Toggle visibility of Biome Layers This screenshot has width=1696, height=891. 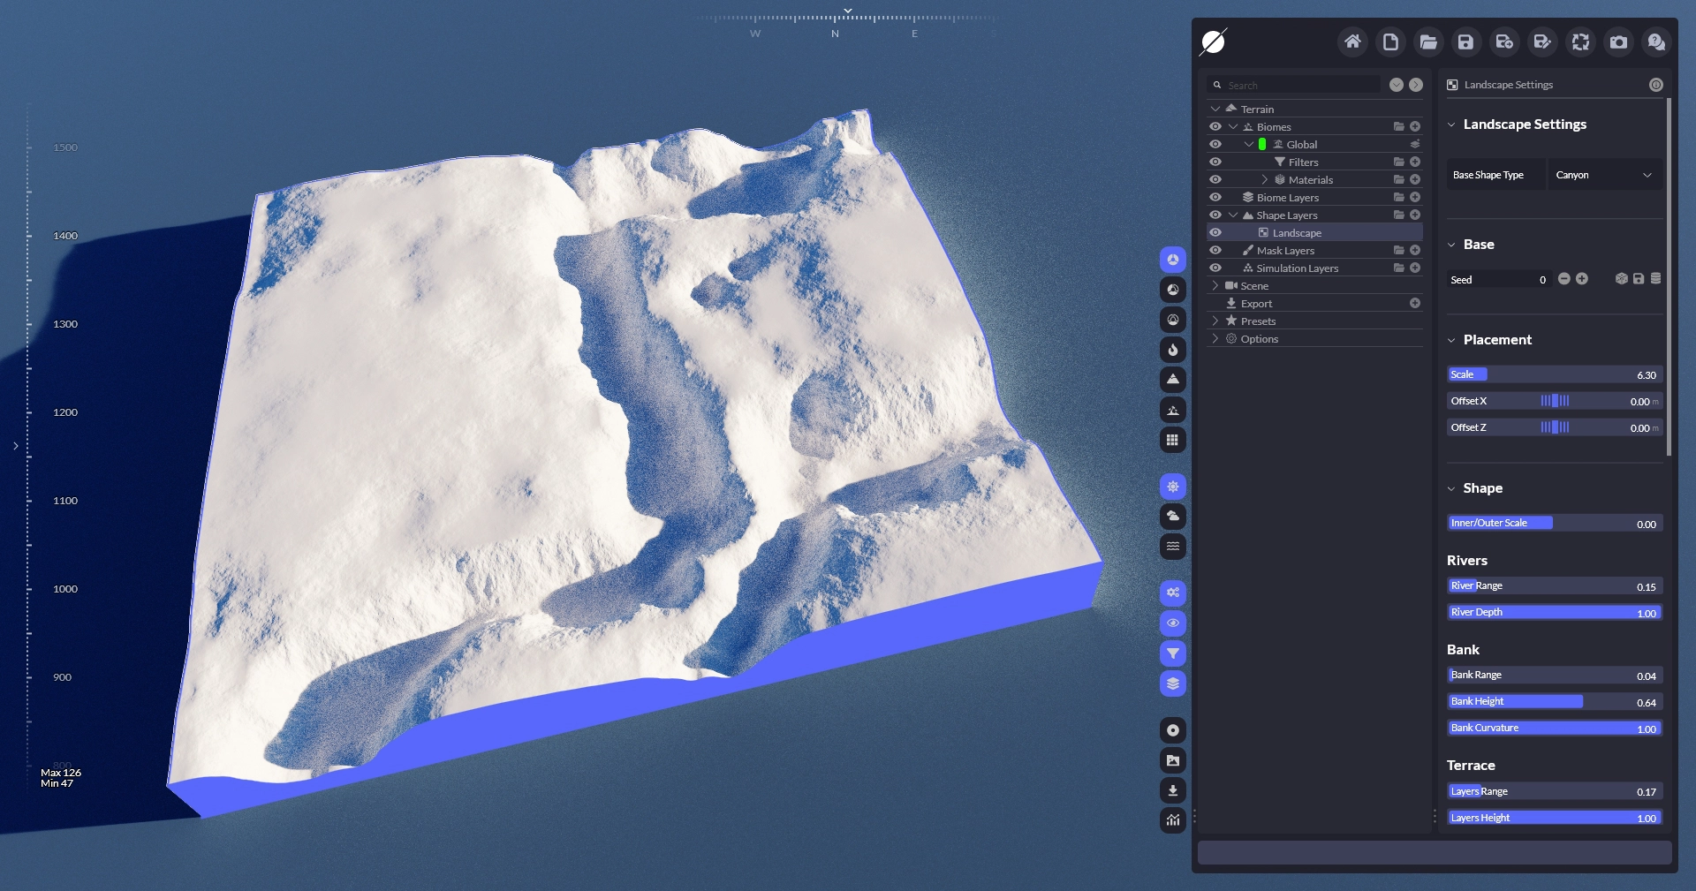coord(1215,198)
